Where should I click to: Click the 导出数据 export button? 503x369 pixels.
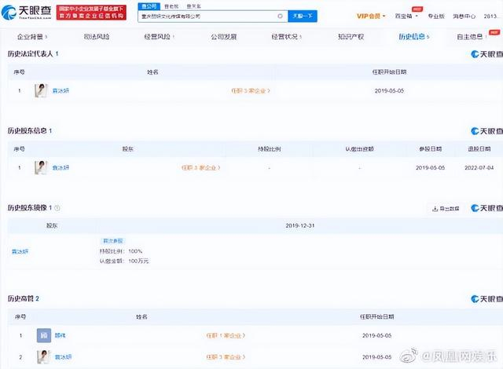pos(446,209)
